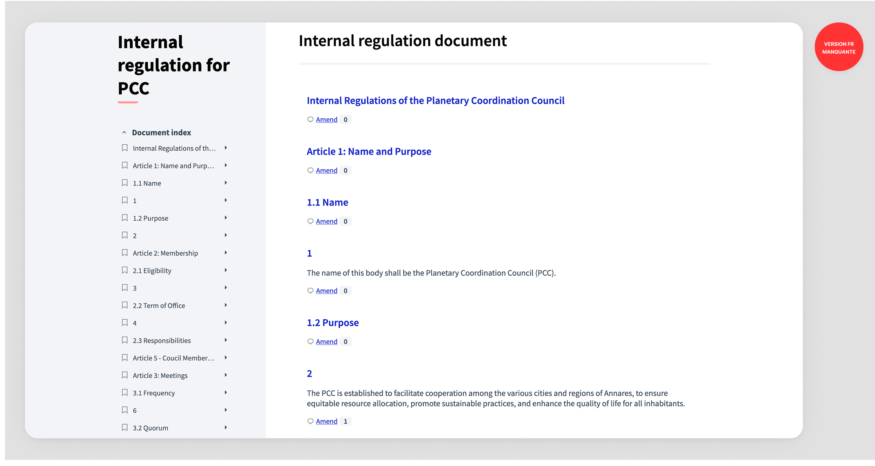Screen dimensions: 875x466
Task: Click bookmark icon beside index entry 6
Action: (124, 410)
